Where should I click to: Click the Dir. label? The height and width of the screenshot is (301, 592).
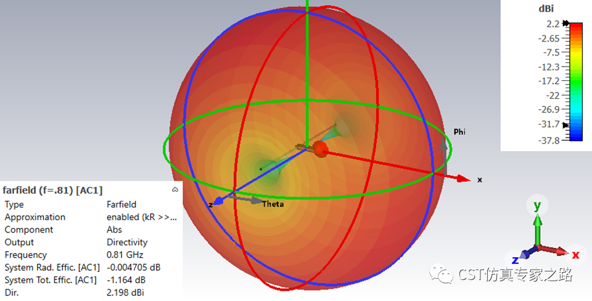(x=11, y=292)
